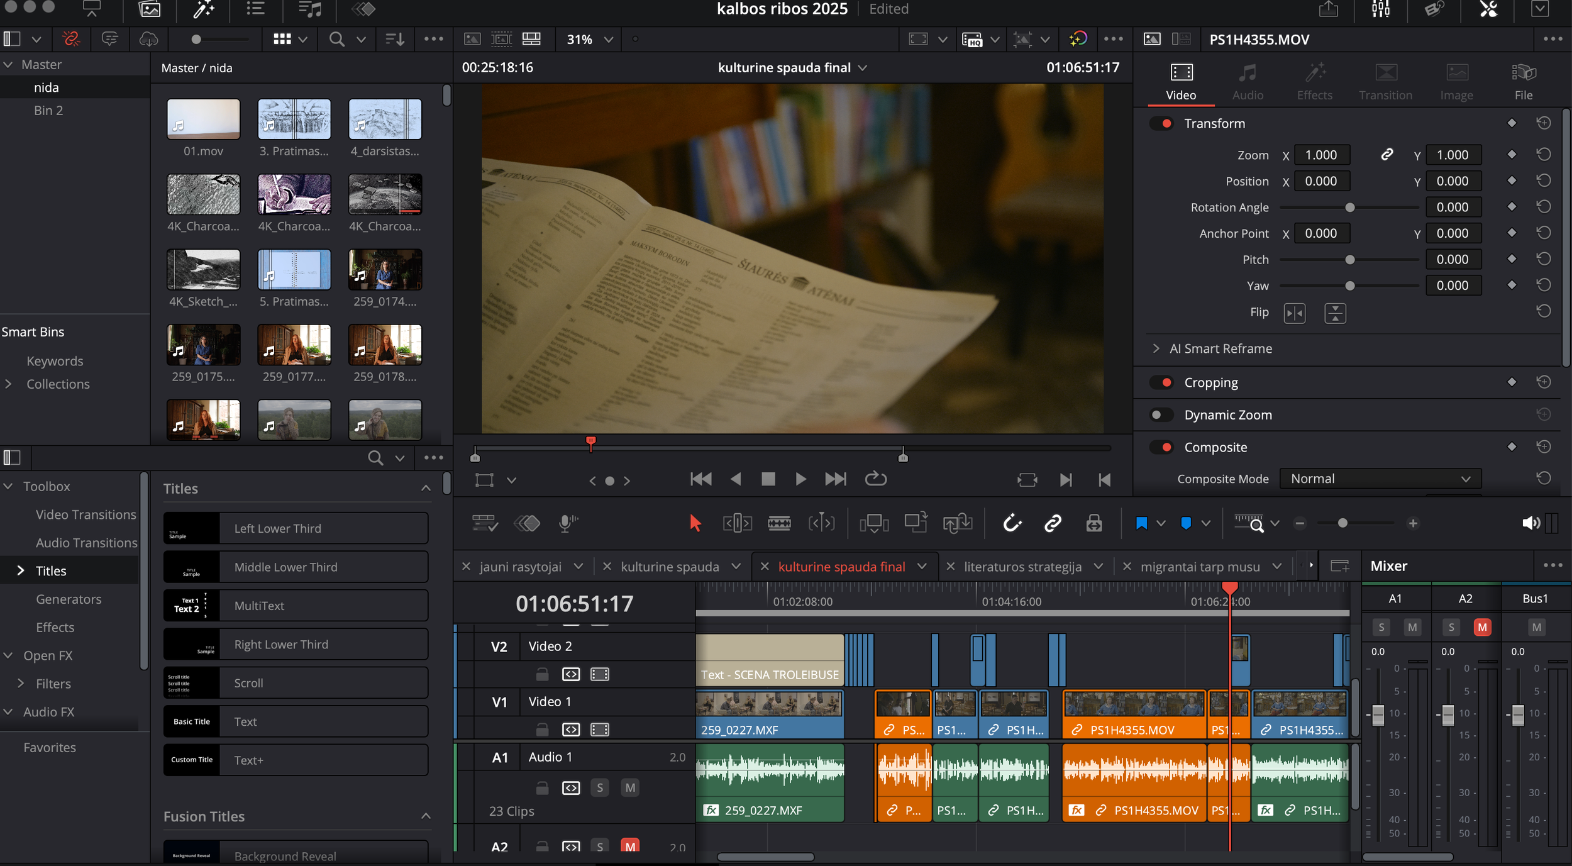Enable the snapping magnet in the timeline toolbar
Screen dimensions: 1572x866
click(x=1011, y=522)
